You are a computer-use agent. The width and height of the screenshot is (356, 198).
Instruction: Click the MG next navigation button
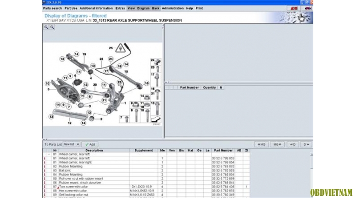coord(277,144)
